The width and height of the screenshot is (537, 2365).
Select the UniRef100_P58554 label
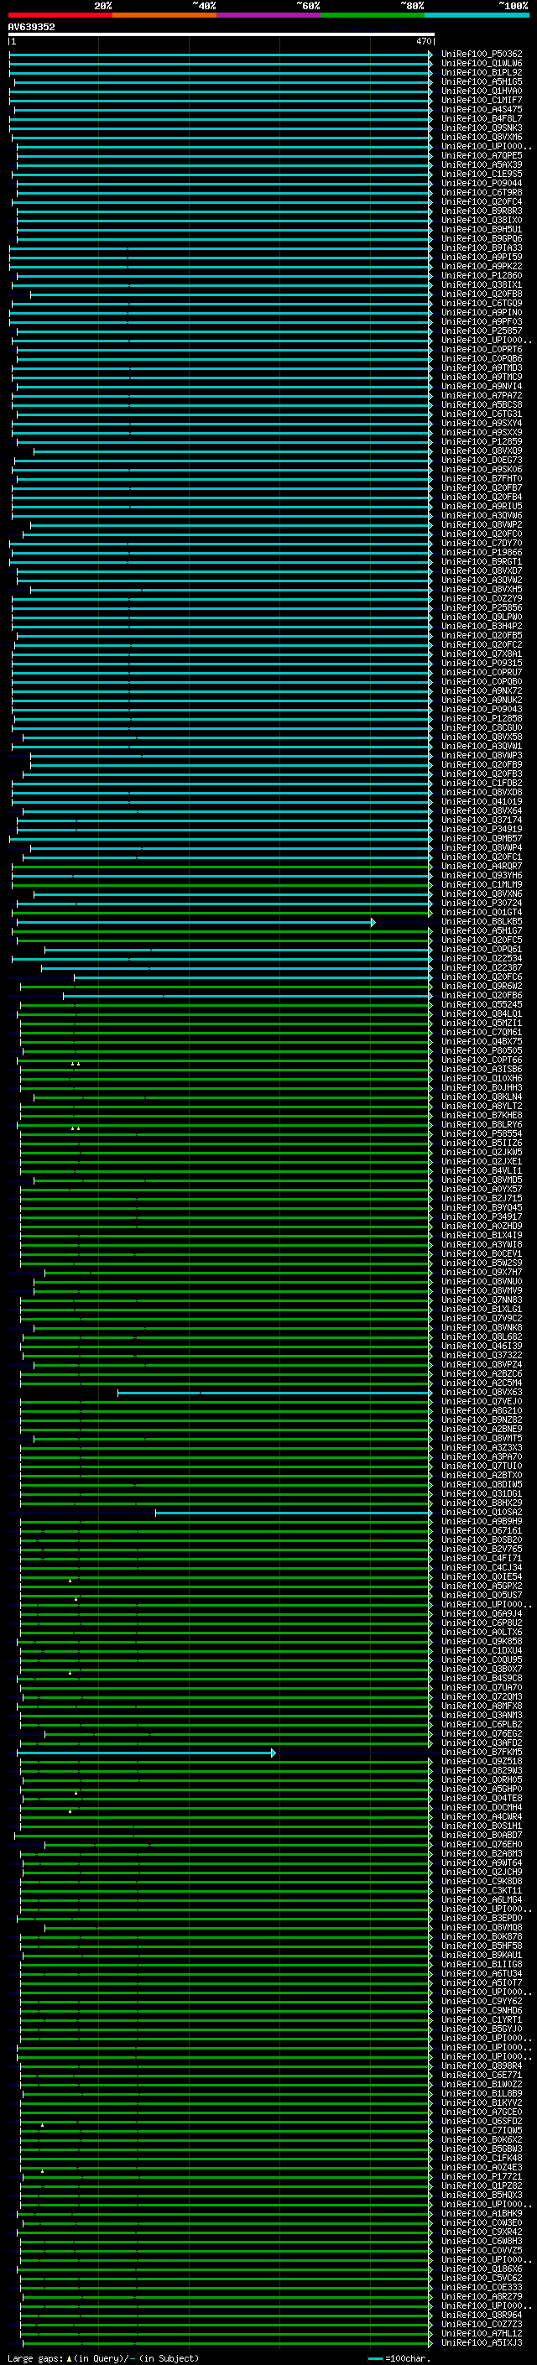482,1134
